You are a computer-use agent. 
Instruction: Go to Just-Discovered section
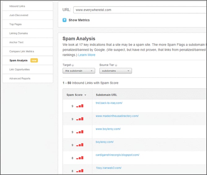[28, 15]
